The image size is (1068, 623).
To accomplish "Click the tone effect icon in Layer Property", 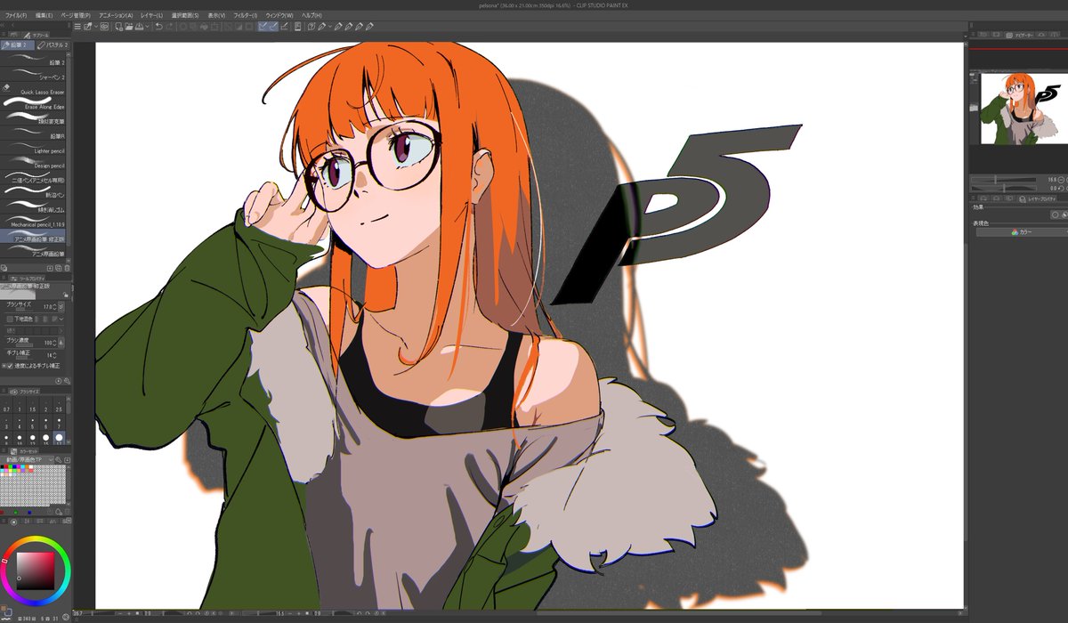I will [1065, 214].
